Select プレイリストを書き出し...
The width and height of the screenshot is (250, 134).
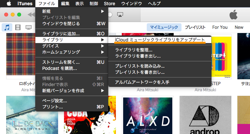pos(160,72)
